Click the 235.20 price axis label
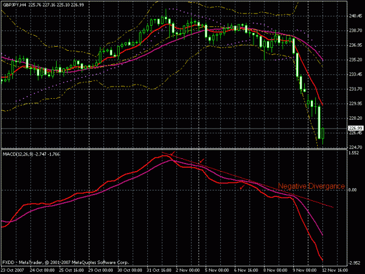The height and width of the screenshot is (274, 365). pos(356,60)
